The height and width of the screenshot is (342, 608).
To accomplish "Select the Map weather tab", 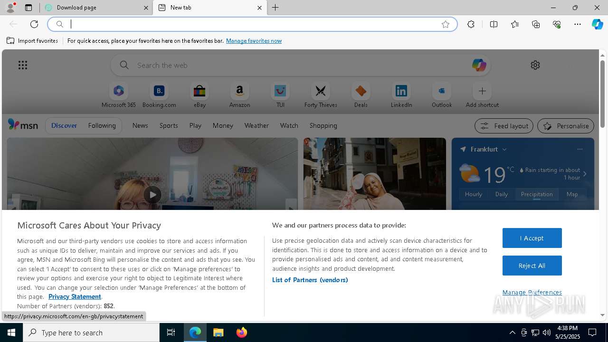I will point(572,194).
